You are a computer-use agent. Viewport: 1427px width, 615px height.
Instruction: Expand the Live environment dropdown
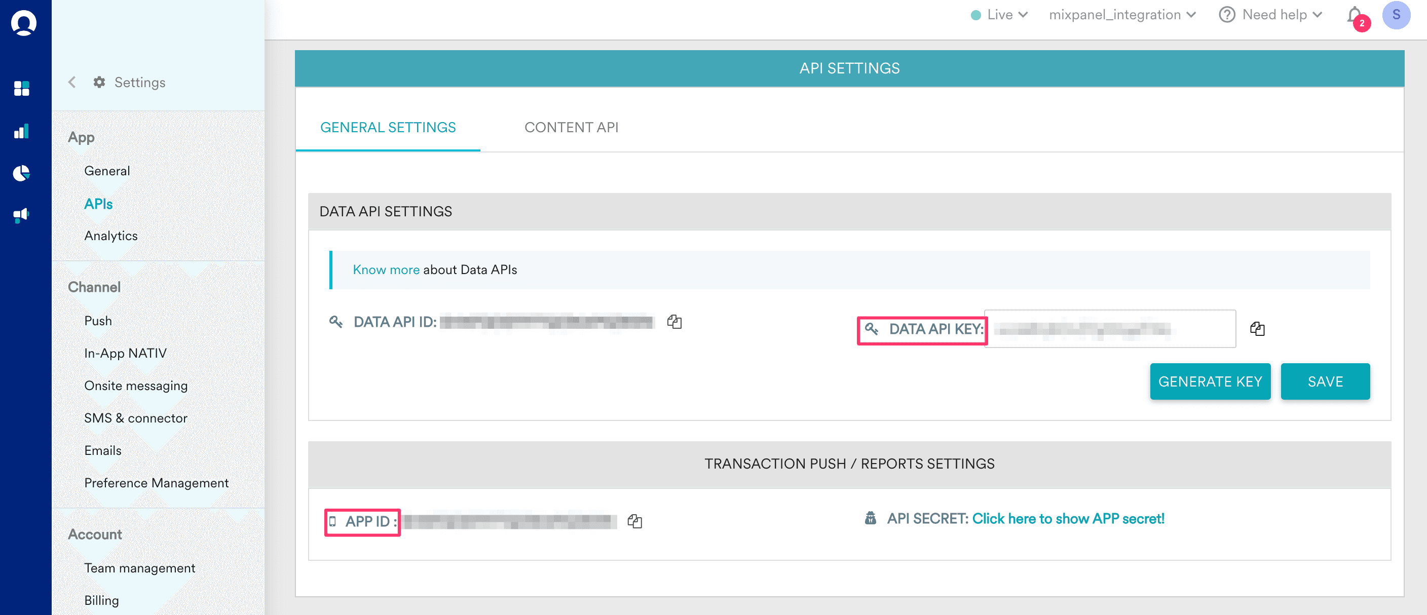[1000, 15]
